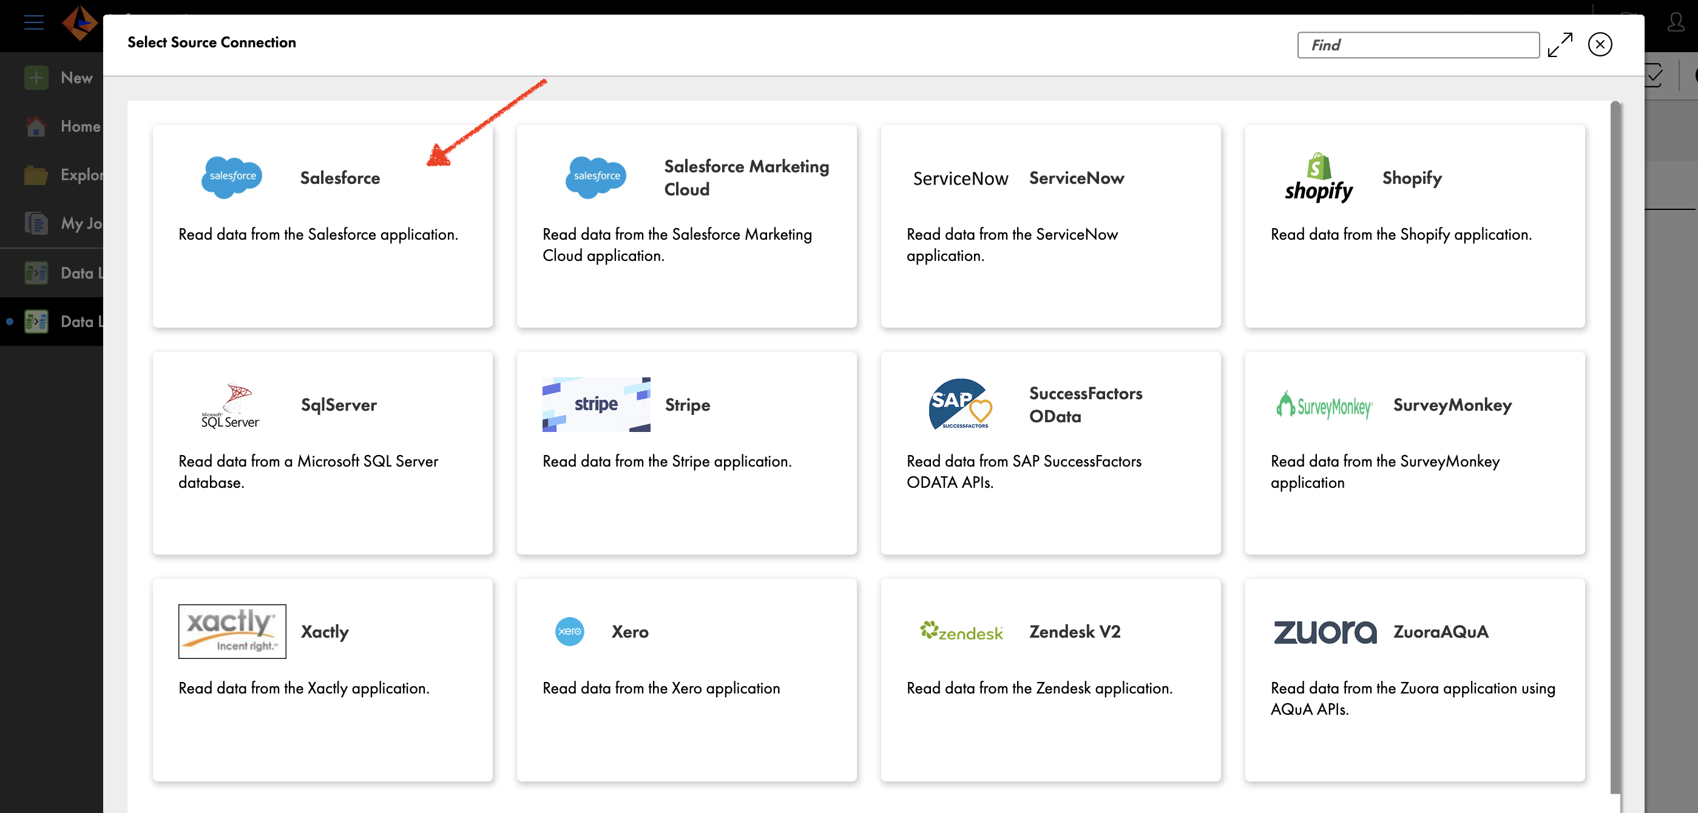Select the Zuora logo
Screen dimensions: 1698x813
pyautogui.click(x=1325, y=631)
